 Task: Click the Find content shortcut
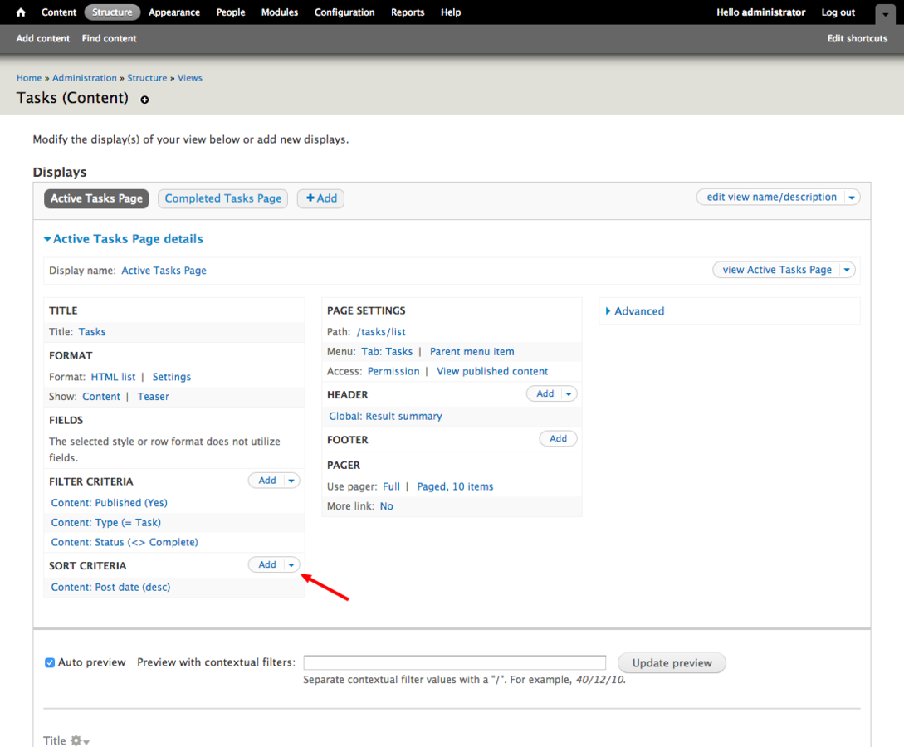pyautogui.click(x=109, y=39)
